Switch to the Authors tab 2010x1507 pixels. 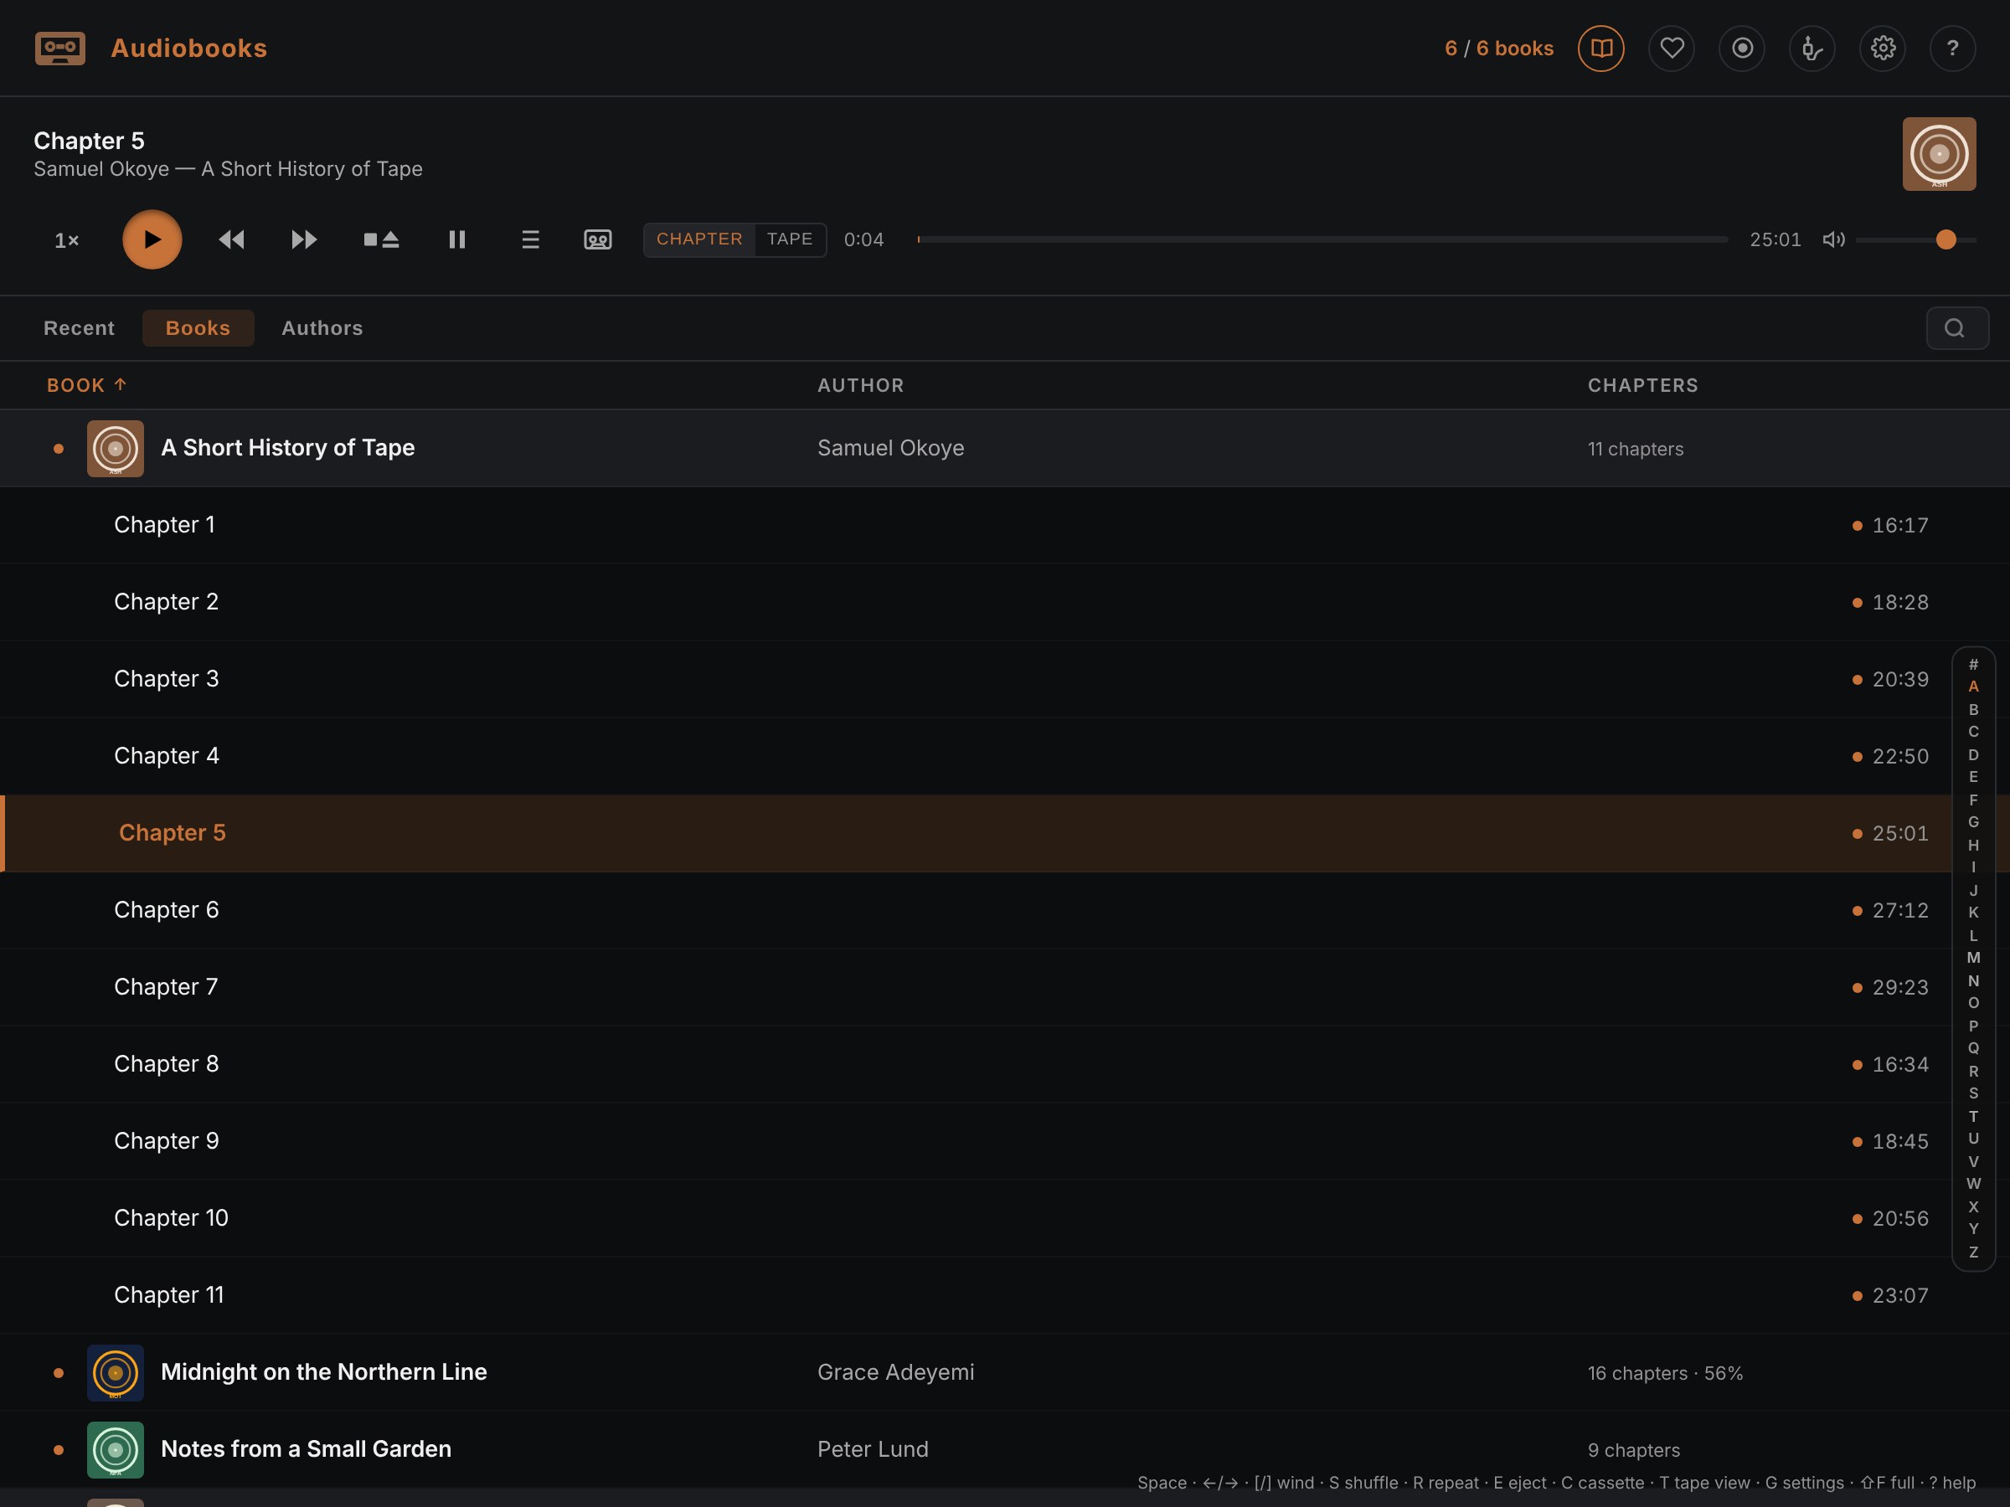point(322,328)
